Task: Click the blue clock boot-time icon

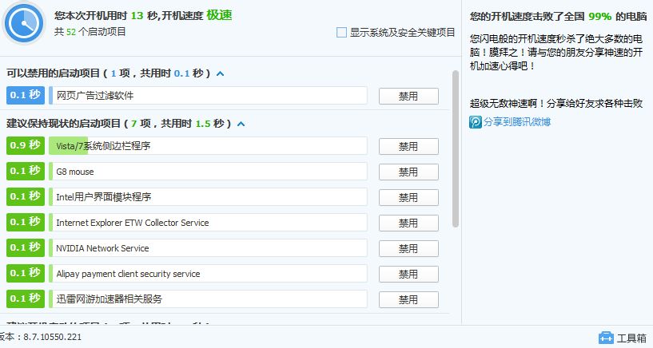Action: (24, 24)
